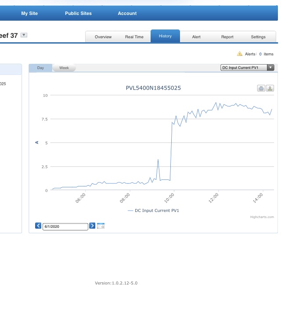Switch chart to Day view

pyautogui.click(x=40, y=68)
